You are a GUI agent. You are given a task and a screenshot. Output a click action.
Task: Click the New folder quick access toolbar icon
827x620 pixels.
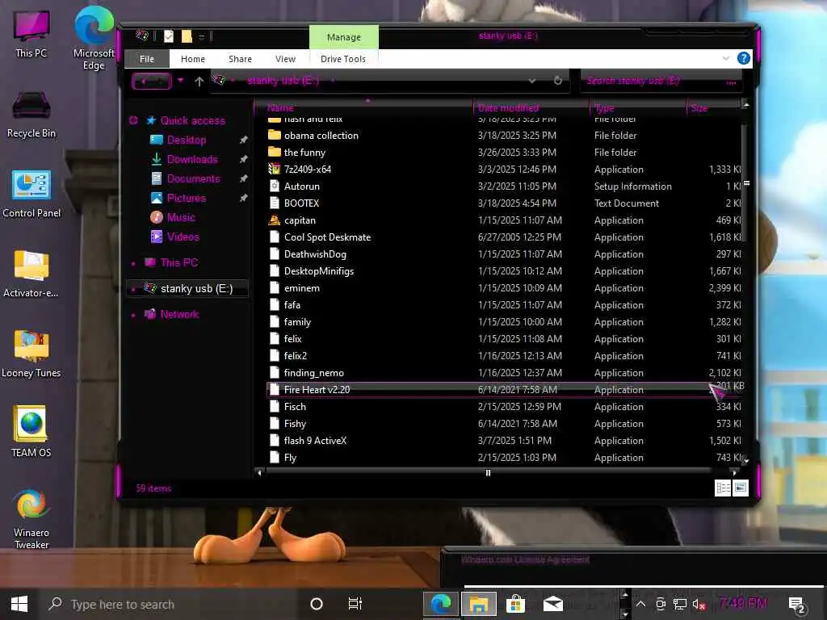[x=187, y=36]
